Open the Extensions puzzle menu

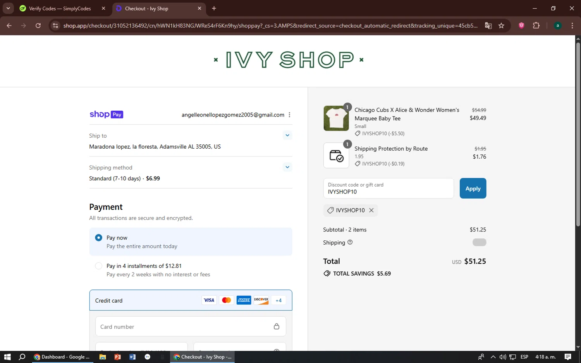pyautogui.click(x=536, y=26)
